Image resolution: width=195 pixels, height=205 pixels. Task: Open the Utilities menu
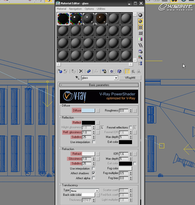point(101,9)
